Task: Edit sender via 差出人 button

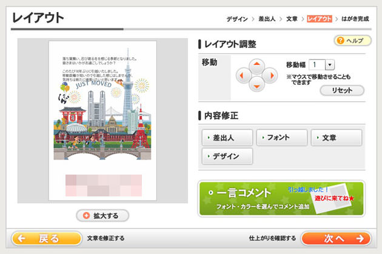Action: pyautogui.click(x=227, y=138)
